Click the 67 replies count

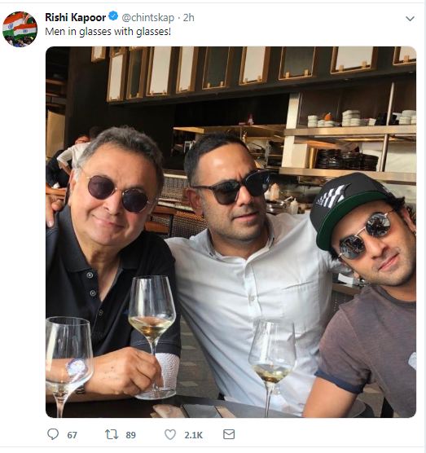pos(72,435)
